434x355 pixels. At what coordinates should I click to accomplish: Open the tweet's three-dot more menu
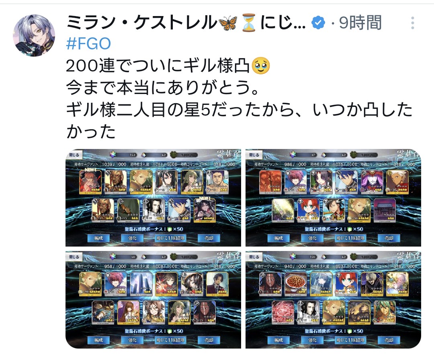coord(412,22)
